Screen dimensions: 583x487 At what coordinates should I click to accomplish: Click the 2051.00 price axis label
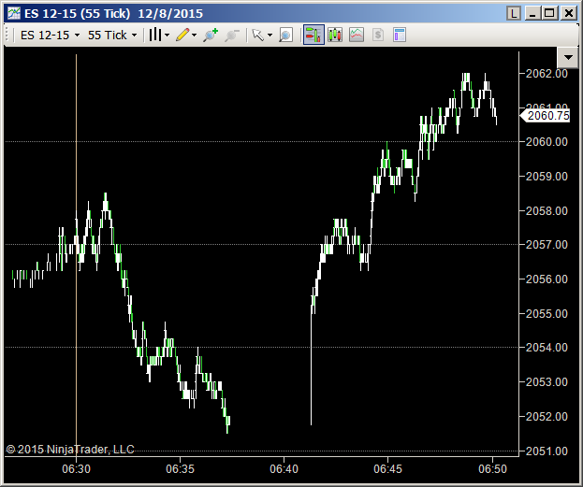coord(547,451)
